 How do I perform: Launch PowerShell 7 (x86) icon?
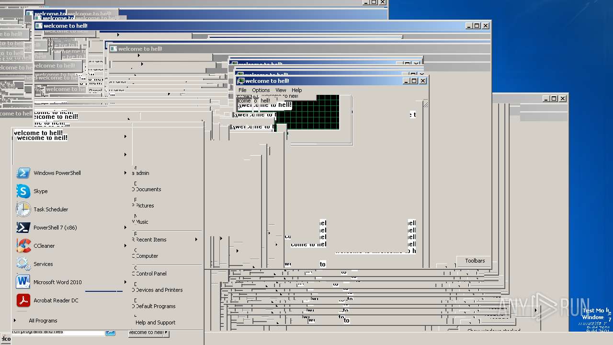point(23,228)
